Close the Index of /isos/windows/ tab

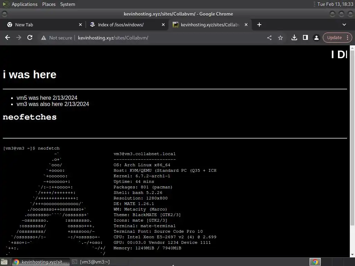pos(163,25)
